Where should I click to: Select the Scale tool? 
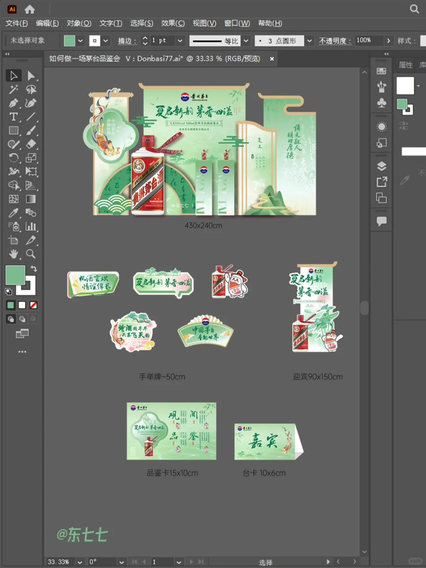click(x=31, y=158)
